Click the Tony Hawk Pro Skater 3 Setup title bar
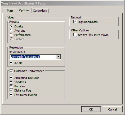This screenshot has height=115, width=125. pos(63,3)
